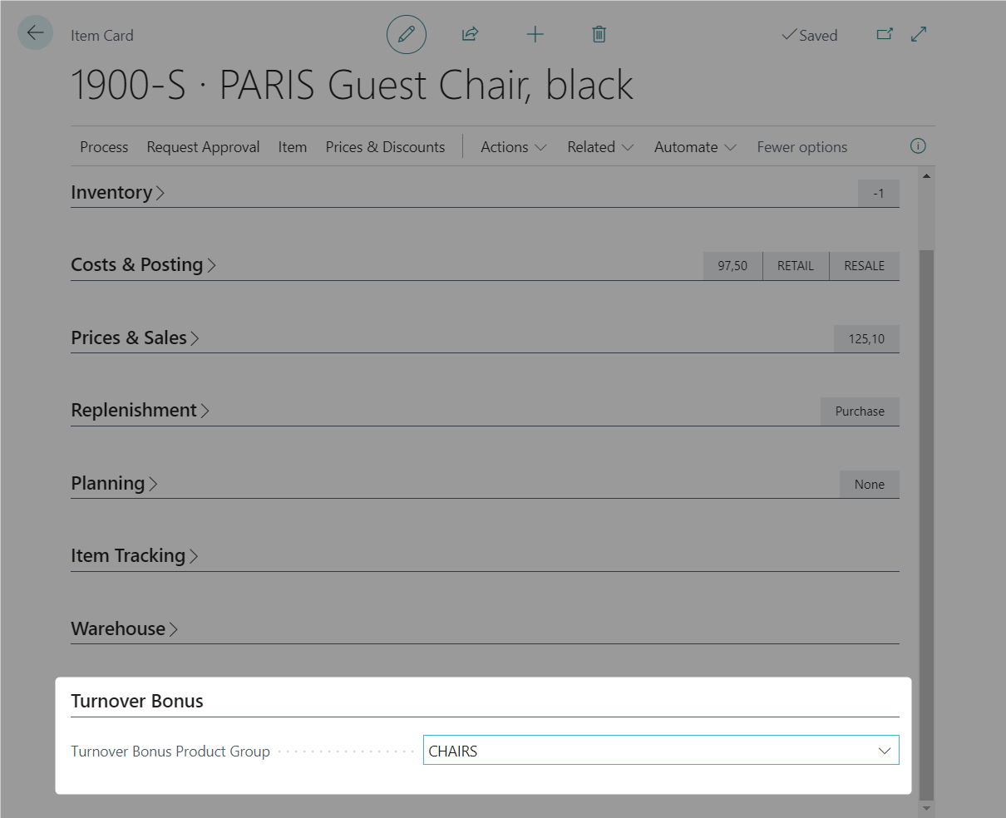This screenshot has height=818, width=1006.
Task: Click the trash delete icon
Action: point(599,34)
